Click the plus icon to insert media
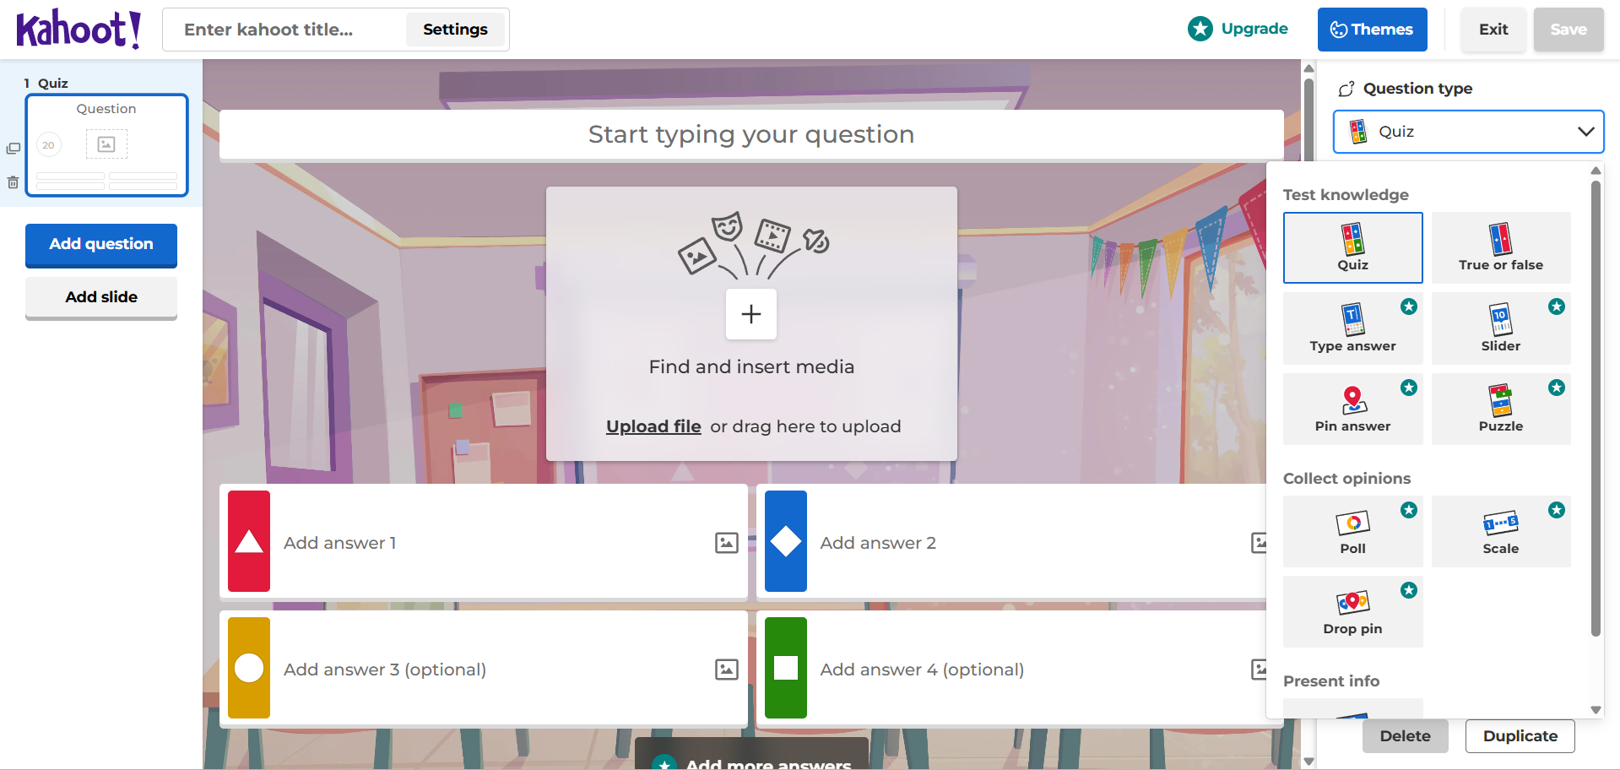The height and width of the screenshot is (770, 1620). 750,314
